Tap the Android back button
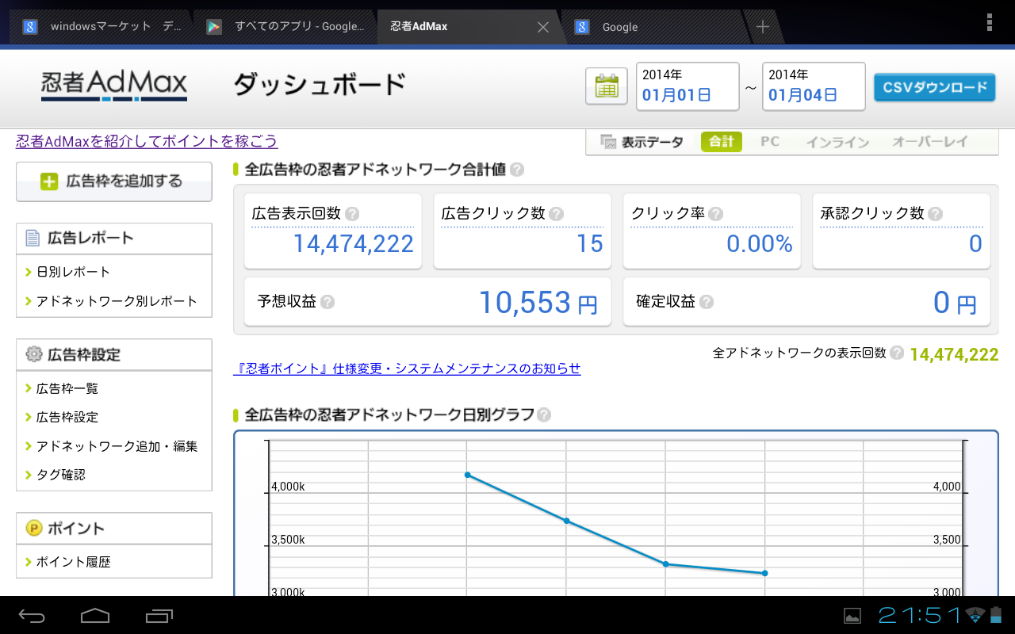Image resolution: width=1015 pixels, height=634 pixels. [33, 616]
